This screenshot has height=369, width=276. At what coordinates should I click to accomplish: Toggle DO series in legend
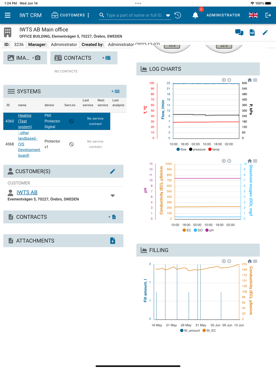[198, 230]
